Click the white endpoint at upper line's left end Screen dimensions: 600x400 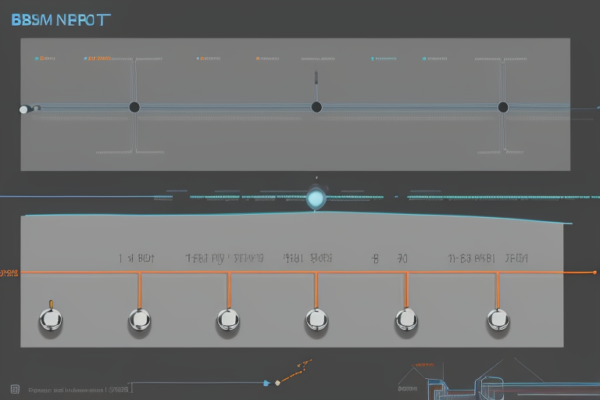[x=24, y=109]
